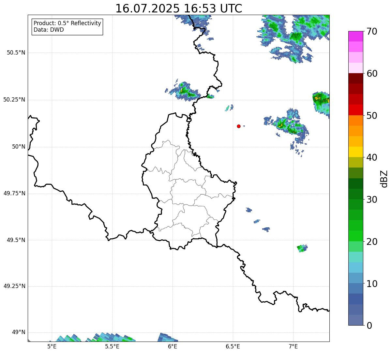Click the 5°E longitude label

(x=52, y=346)
